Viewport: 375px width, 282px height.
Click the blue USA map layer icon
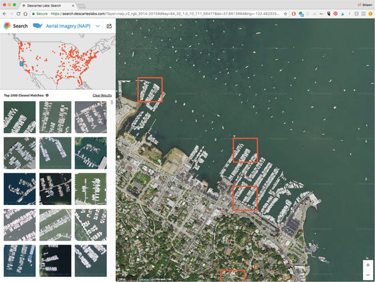[37, 25]
